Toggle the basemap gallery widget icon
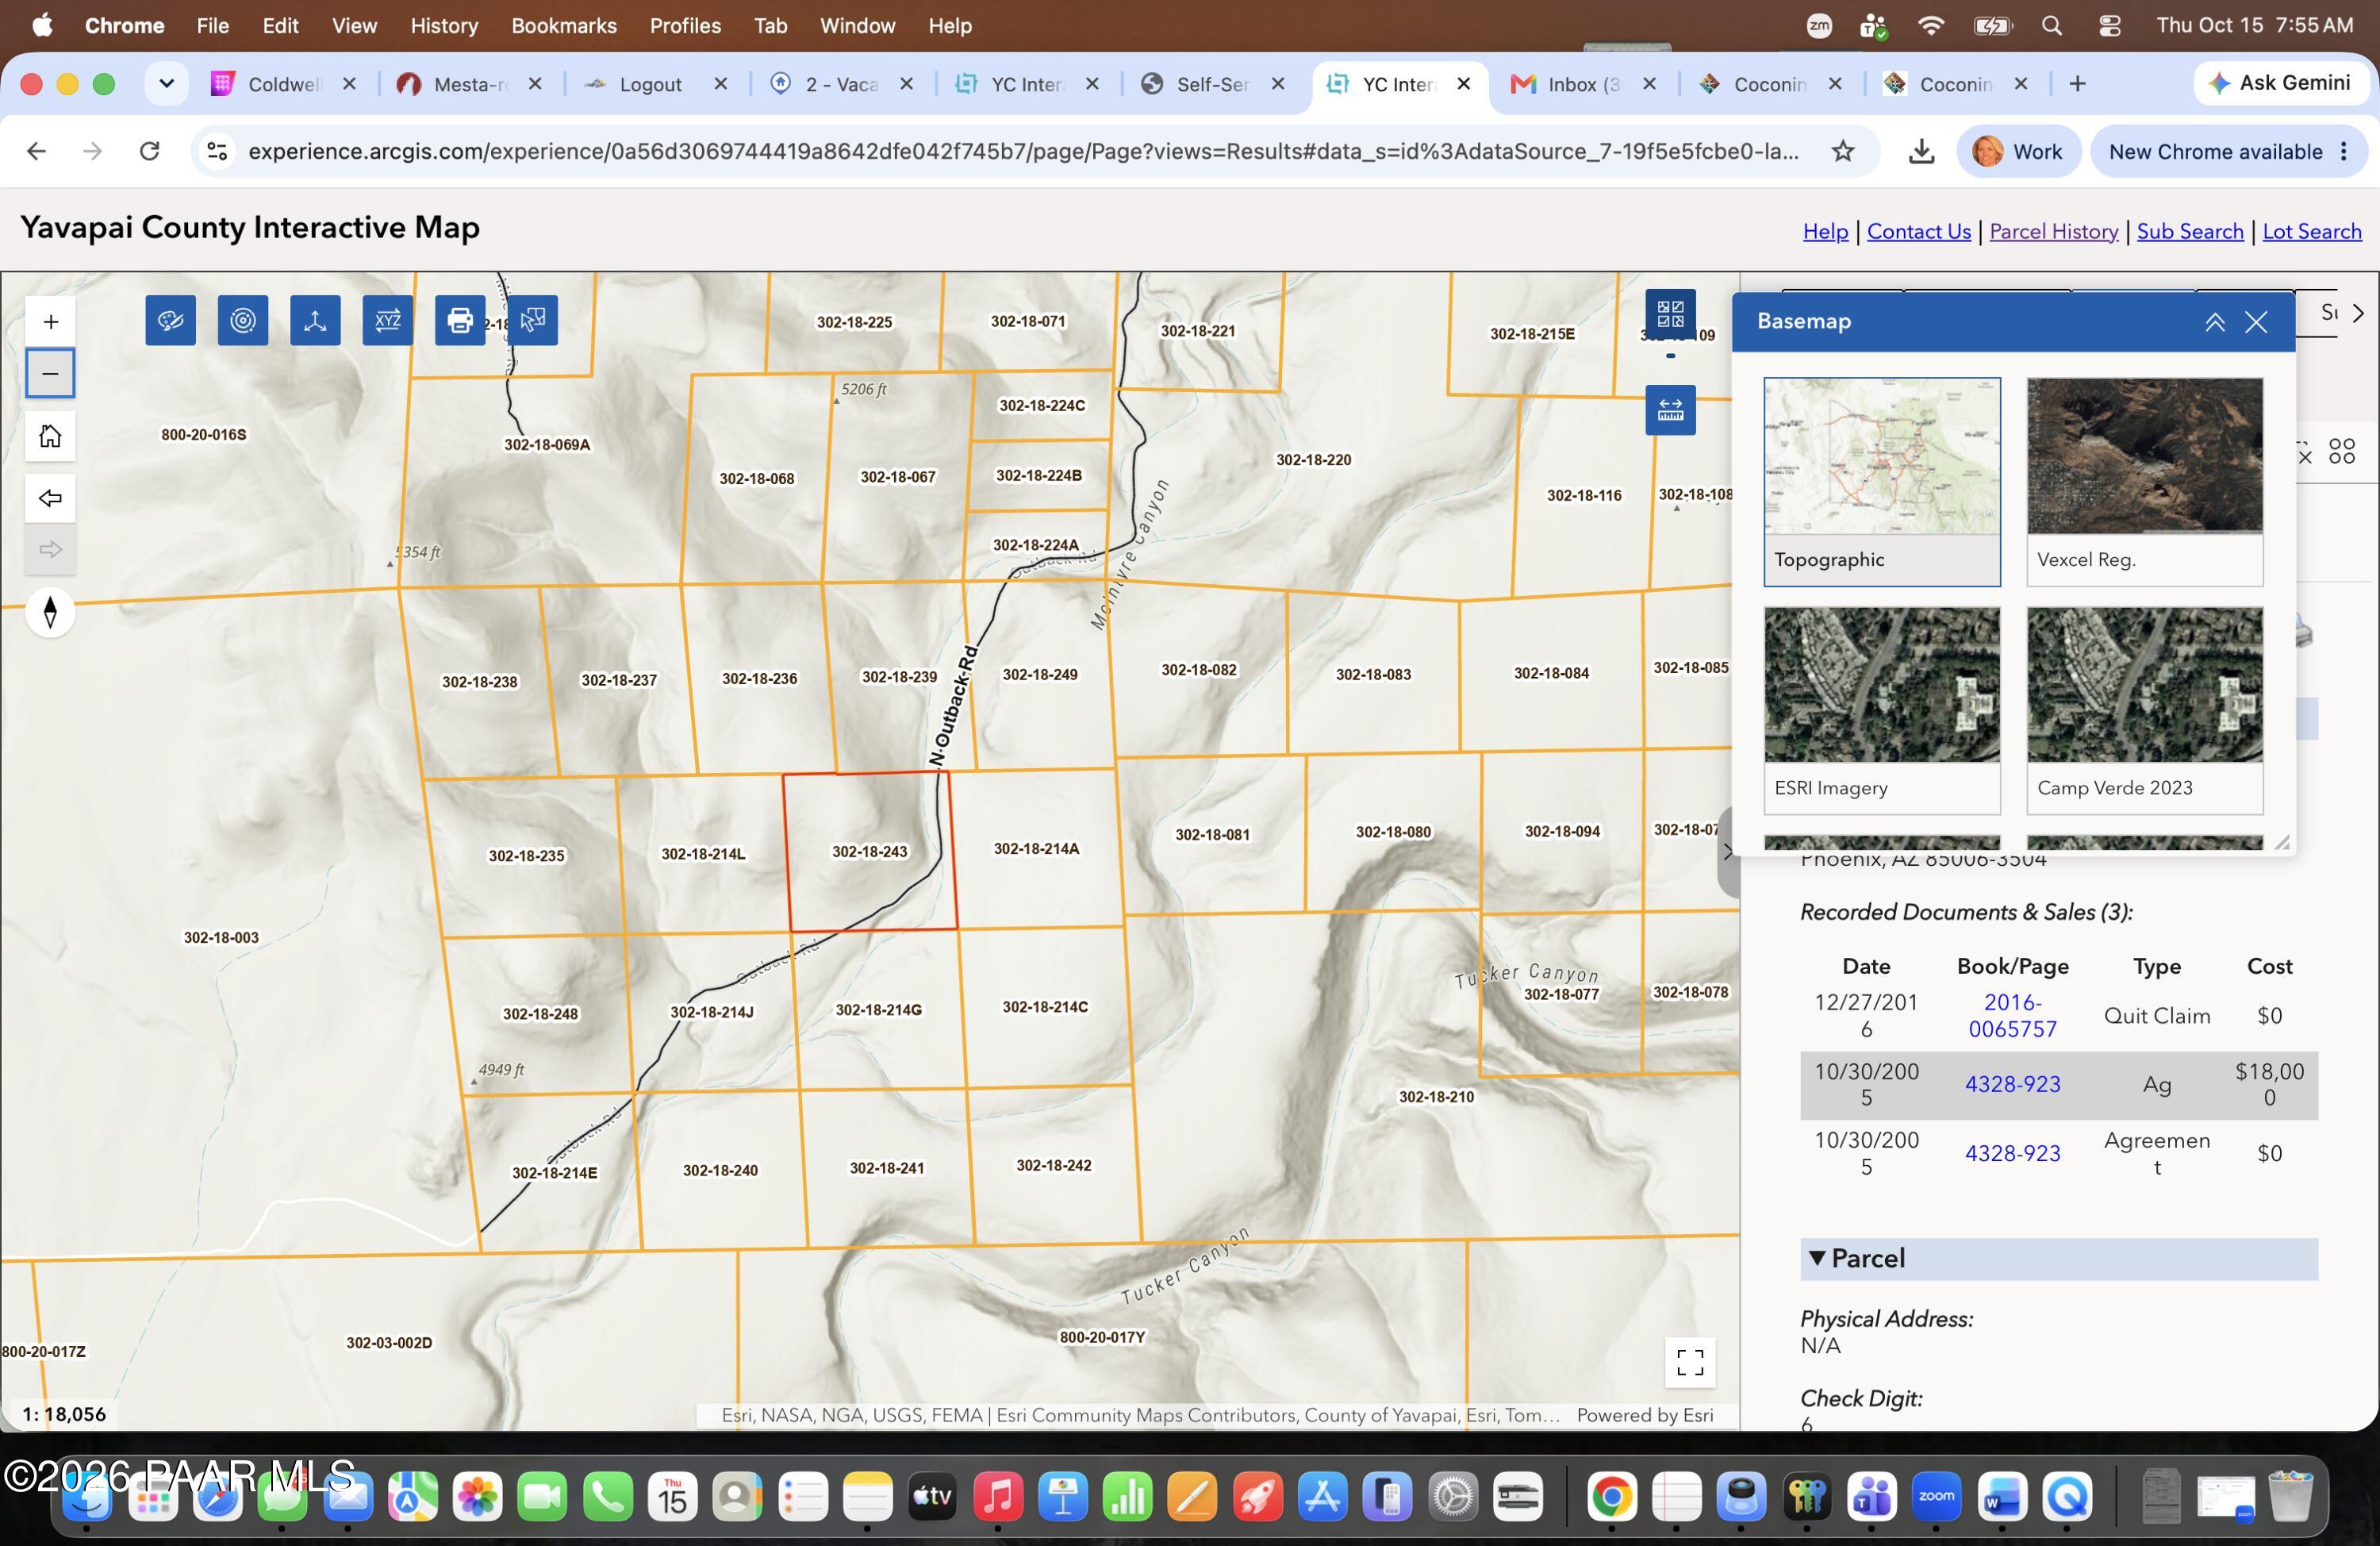Viewport: 2380px width, 1546px height. point(1670,314)
